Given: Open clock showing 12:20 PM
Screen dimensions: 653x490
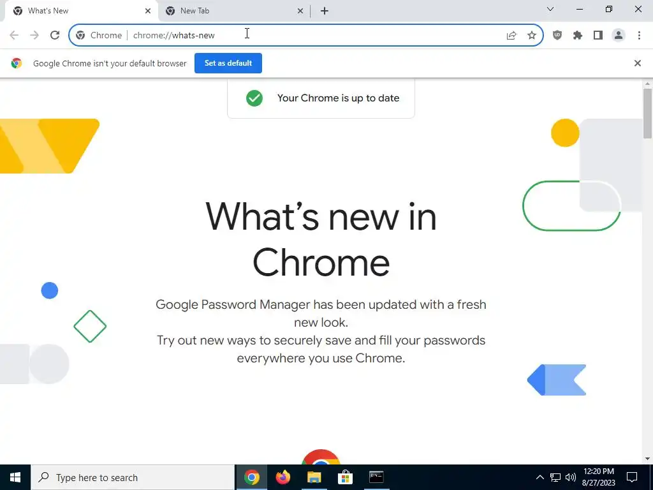Looking at the screenshot, I should 598,477.
